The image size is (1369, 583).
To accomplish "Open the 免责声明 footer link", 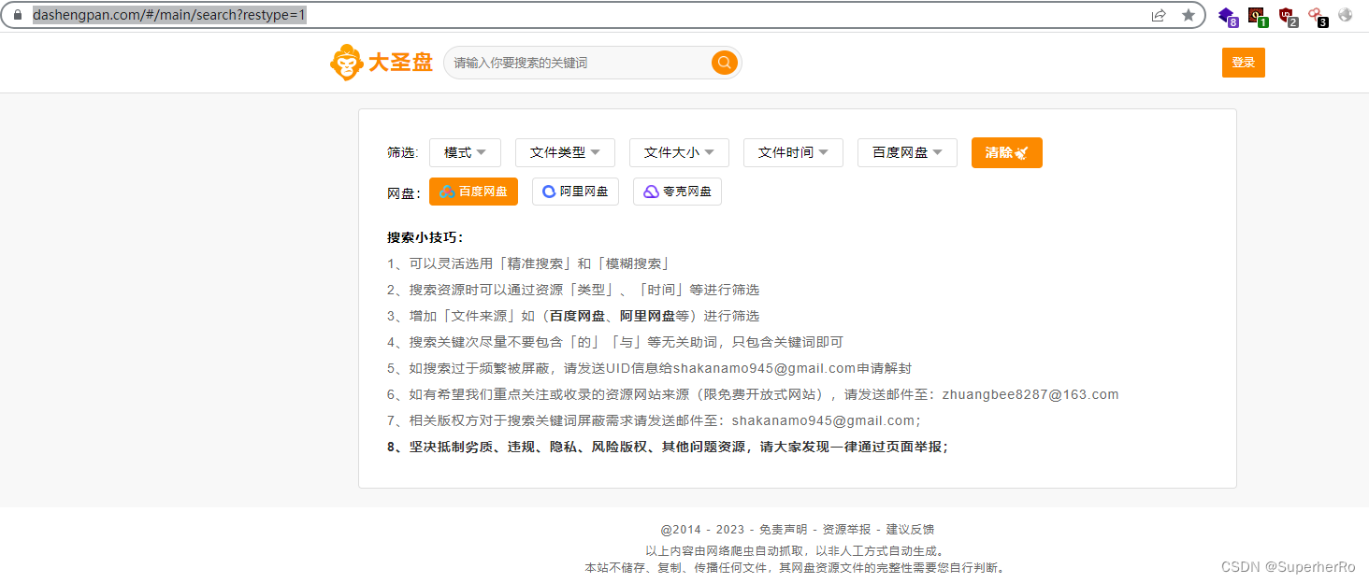I will click(x=783, y=530).
